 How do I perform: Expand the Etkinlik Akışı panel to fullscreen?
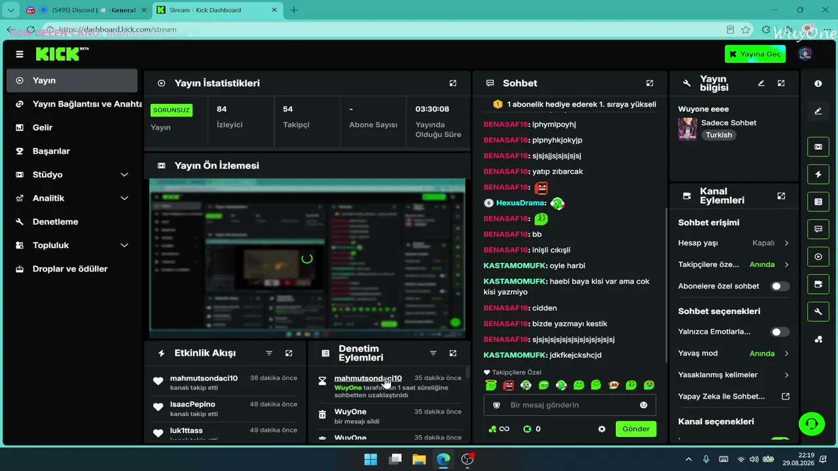click(x=289, y=353)
